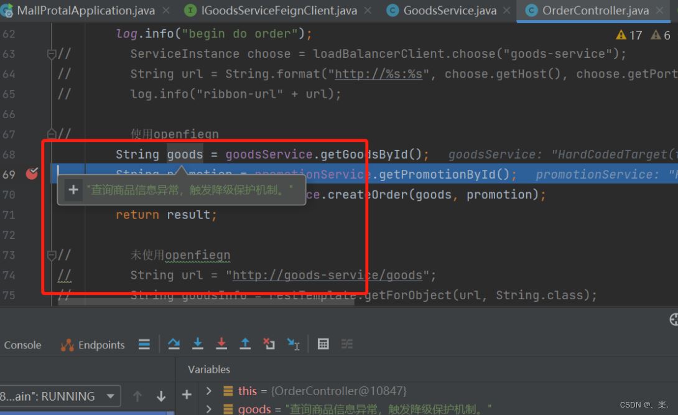
Task: Toggle the breakpoint on line 69
Action: click(32, 174)
